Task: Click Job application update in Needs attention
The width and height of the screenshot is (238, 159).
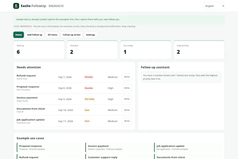Action: 31,120
